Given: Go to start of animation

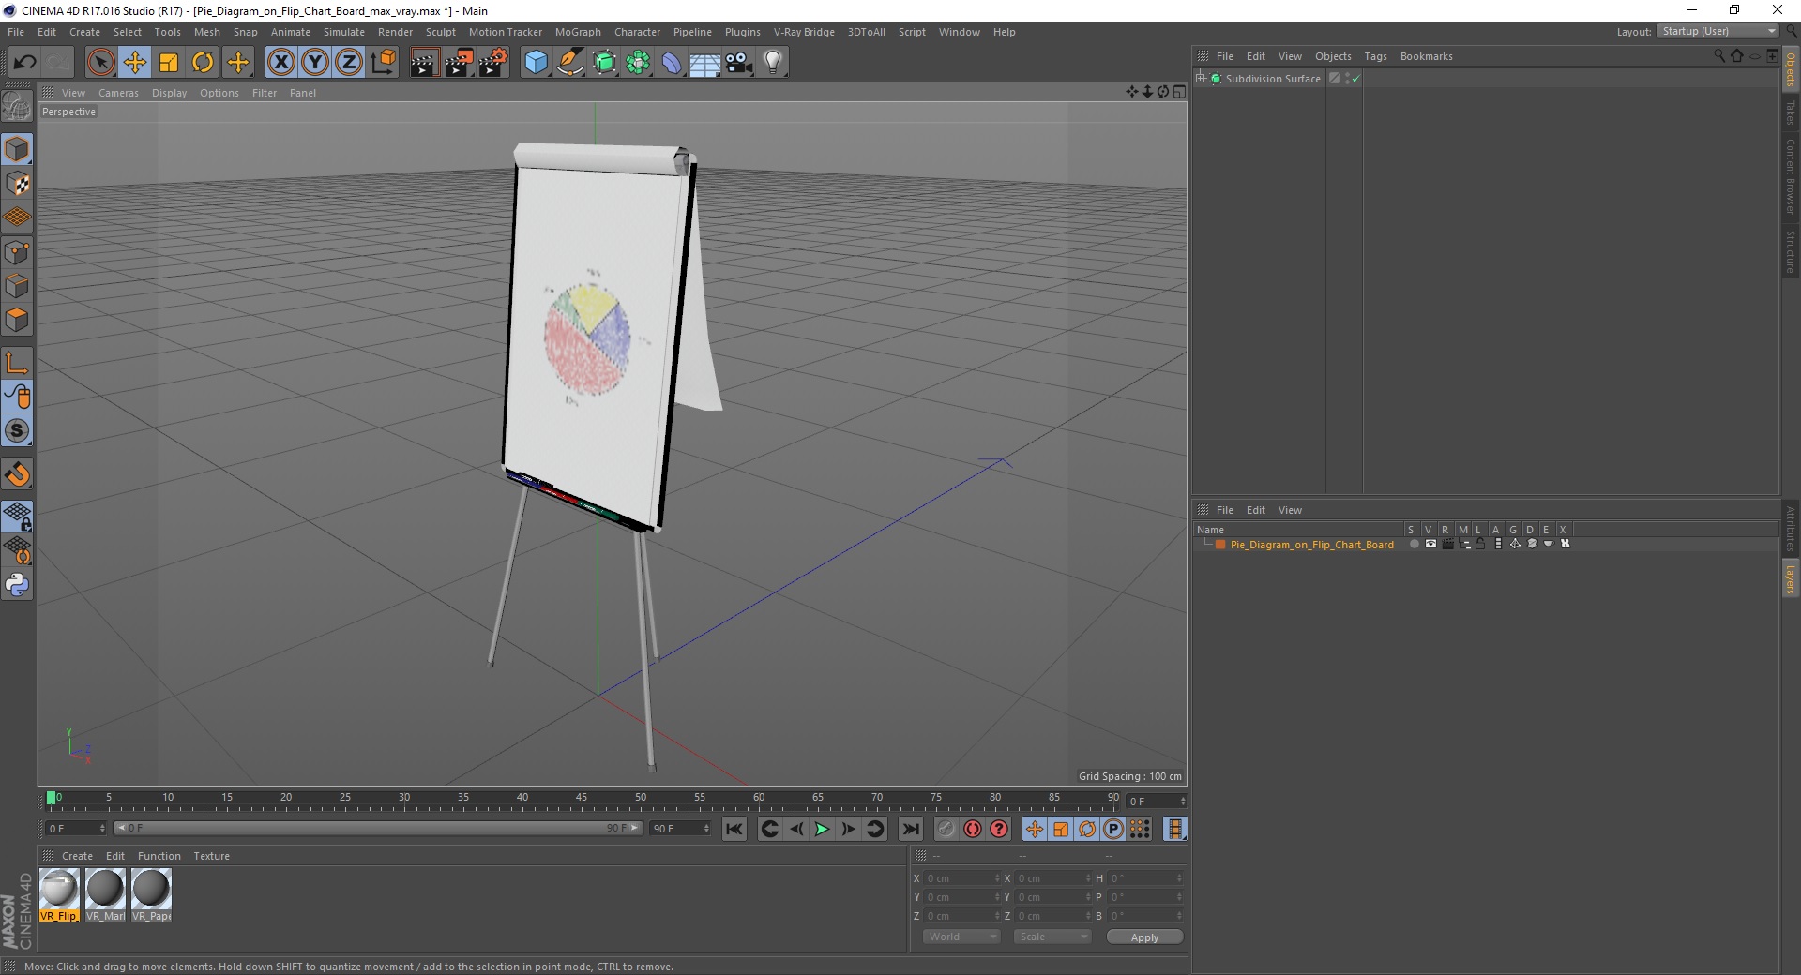Looking at the screenshot, I should click(x=734, y=829).
